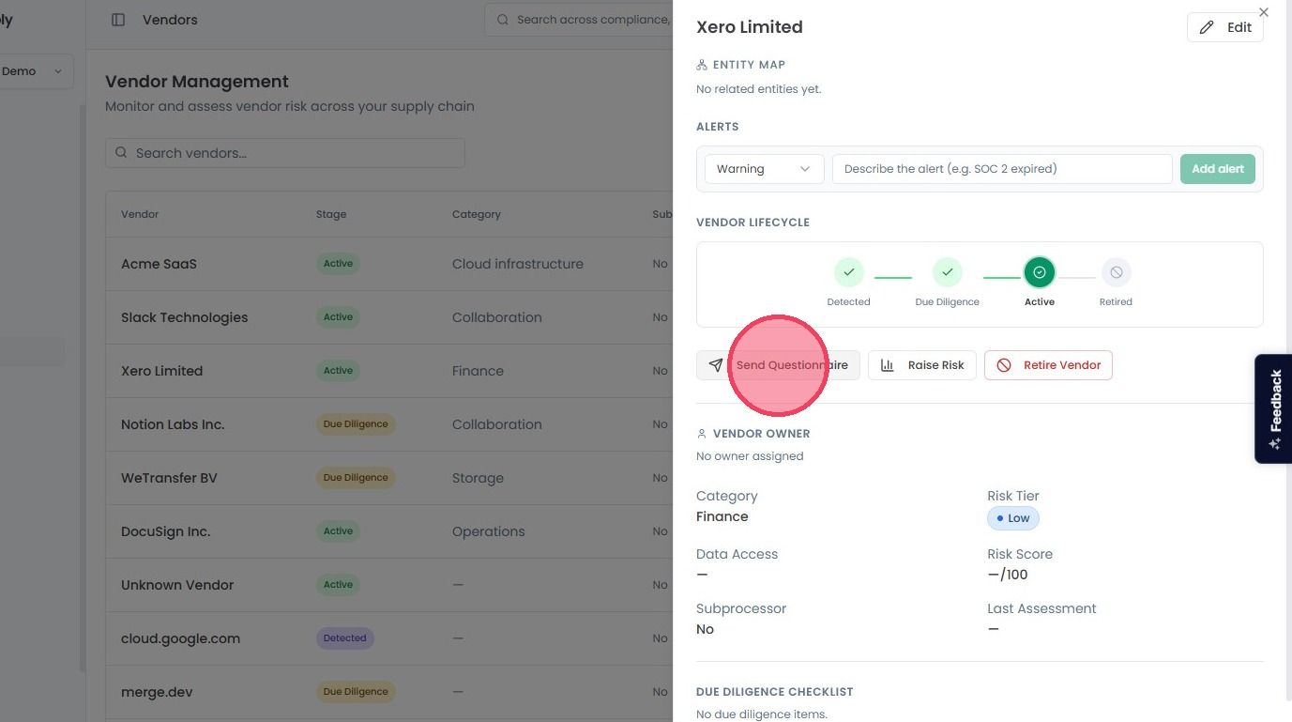The image size is (1292, 722).
Task: Close the Xero Limited detail panel
Action: click(x=1264, y=12)
